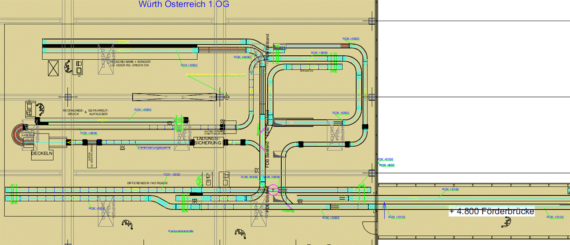Select the "+ 4.800 Förderbrücke" label
This screenshot has width=570, height=245.
tap(492, 212)
